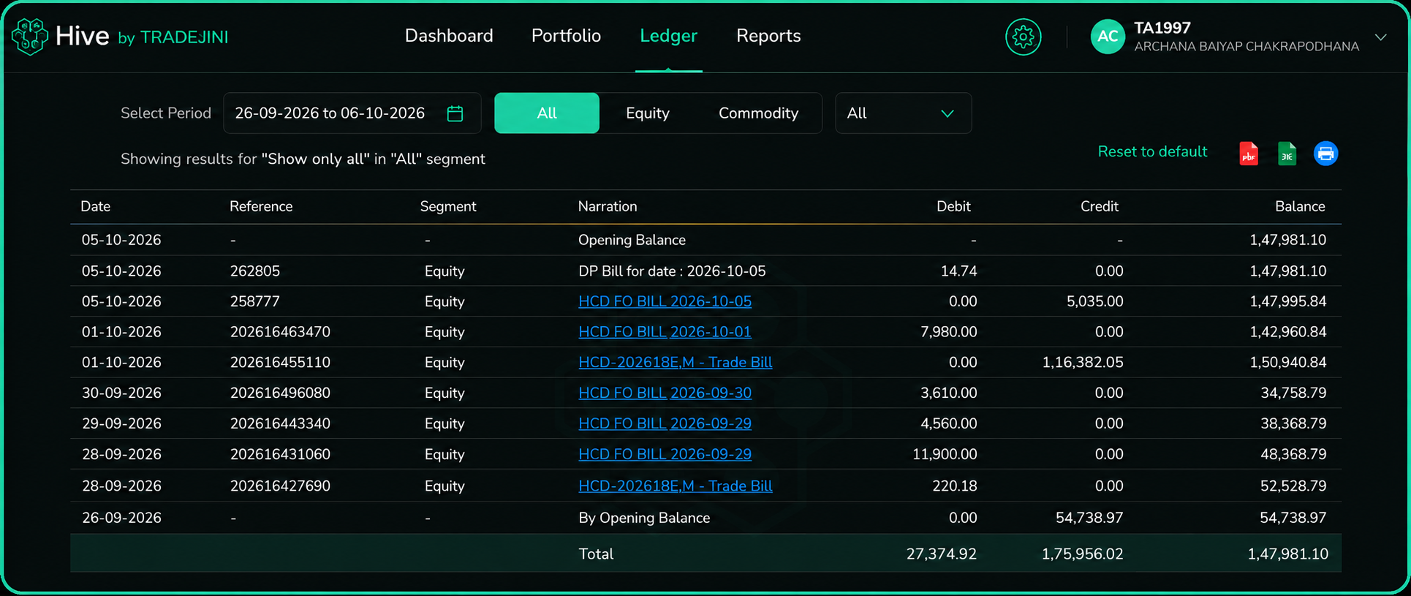This screenshot has width=1411, height=596.
Task: Open the calendar date picker icon
Action: pos(455,113)
